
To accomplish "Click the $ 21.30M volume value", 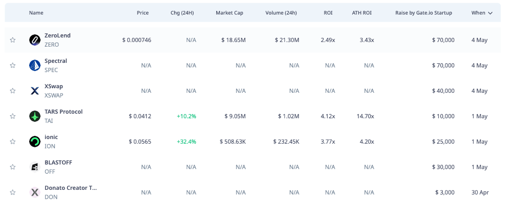I will [x=287, y=40].
